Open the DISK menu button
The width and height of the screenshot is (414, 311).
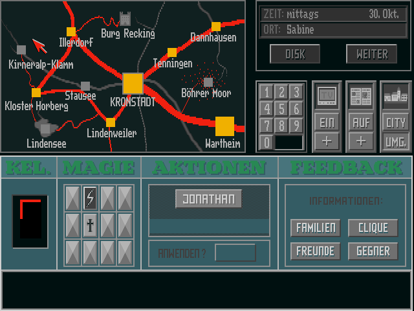(x=295, y=54)
